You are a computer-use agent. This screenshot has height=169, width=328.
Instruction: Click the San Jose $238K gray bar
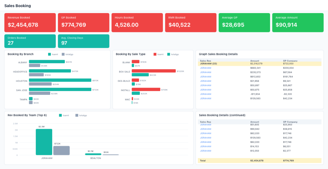[x=39, y=93]
